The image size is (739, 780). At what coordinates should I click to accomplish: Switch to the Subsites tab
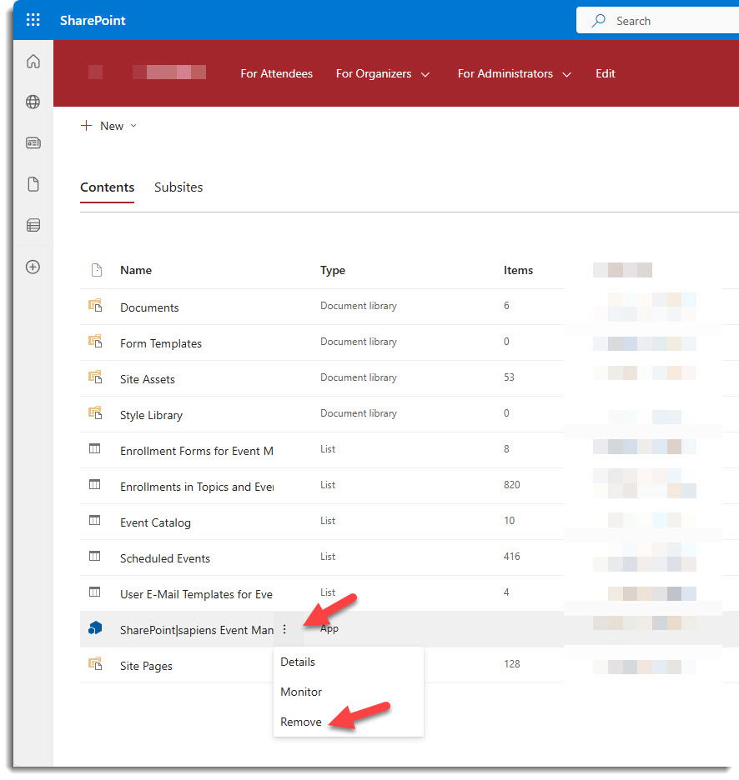(178, 187)
